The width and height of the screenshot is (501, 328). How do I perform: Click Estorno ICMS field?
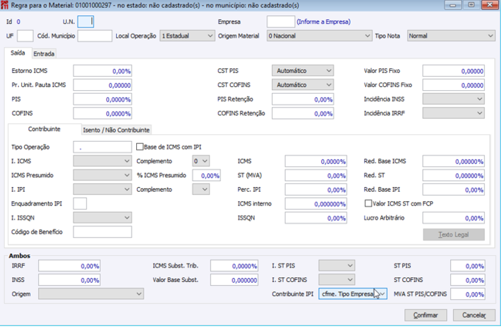[102, 71]
